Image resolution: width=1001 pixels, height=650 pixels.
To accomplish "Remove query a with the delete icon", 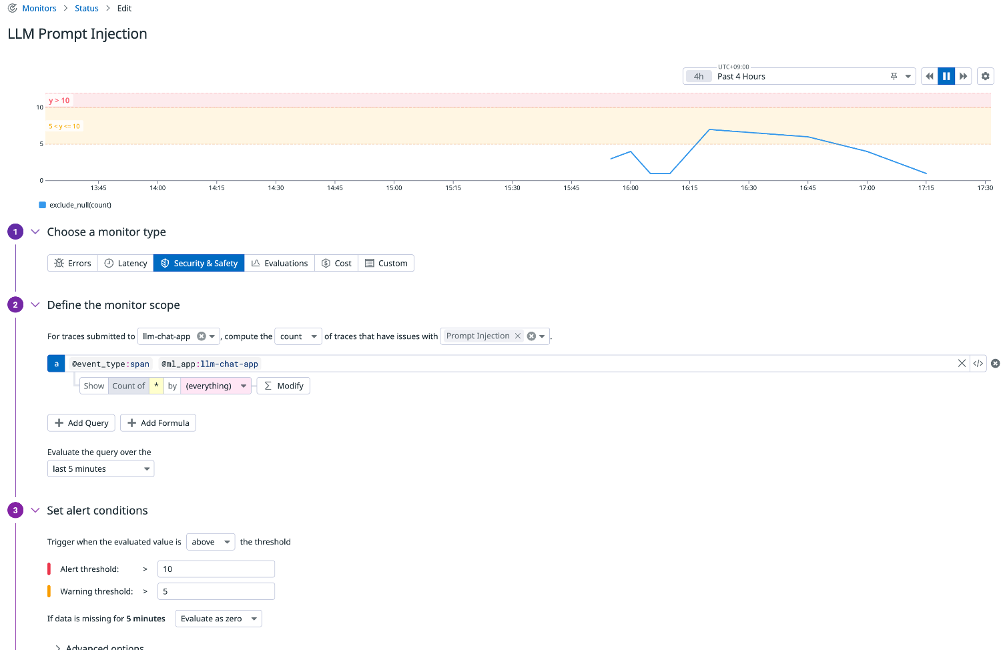I will [995, 364].
